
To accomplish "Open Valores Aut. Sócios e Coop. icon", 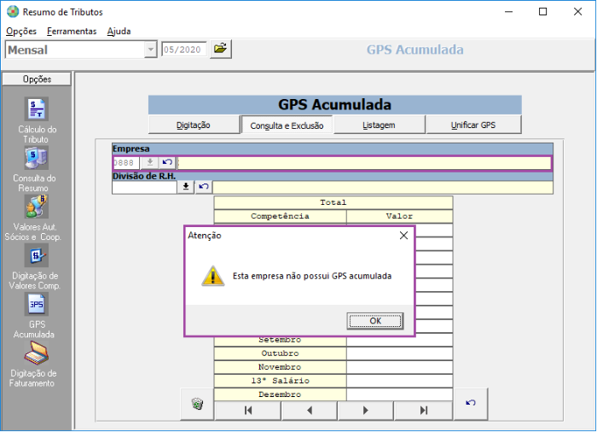I will tap(37, 207).
